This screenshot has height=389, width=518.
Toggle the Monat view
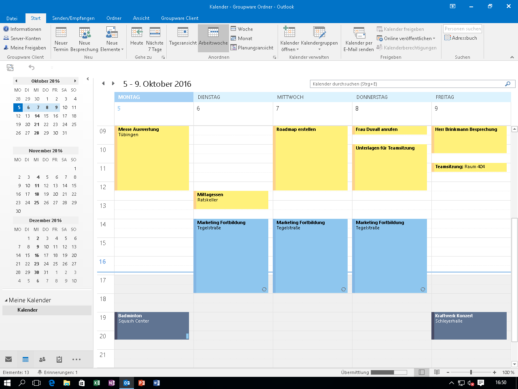coord(242,38)
